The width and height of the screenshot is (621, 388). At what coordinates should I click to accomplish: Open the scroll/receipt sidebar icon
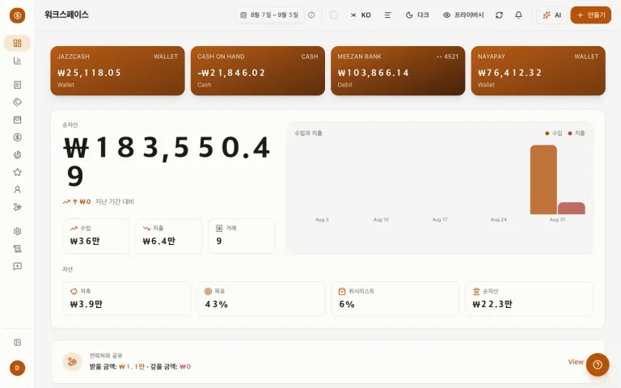click(17, 249)
